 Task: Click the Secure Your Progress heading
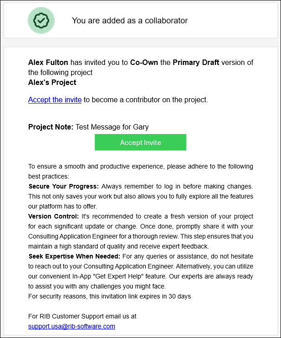(x=64, y=186)
